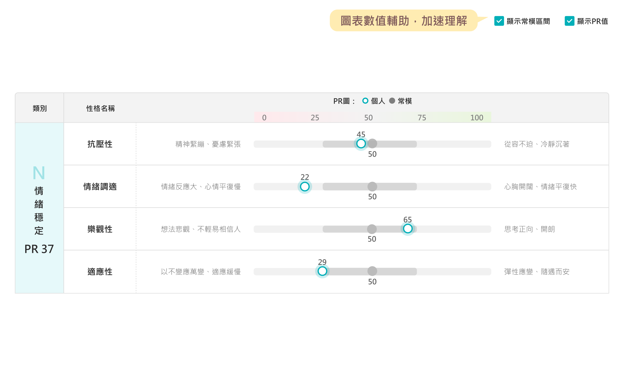624x386 pixels.
Task: Click the 圖表數值輔助 tooltip bubble
Action: 403,21
